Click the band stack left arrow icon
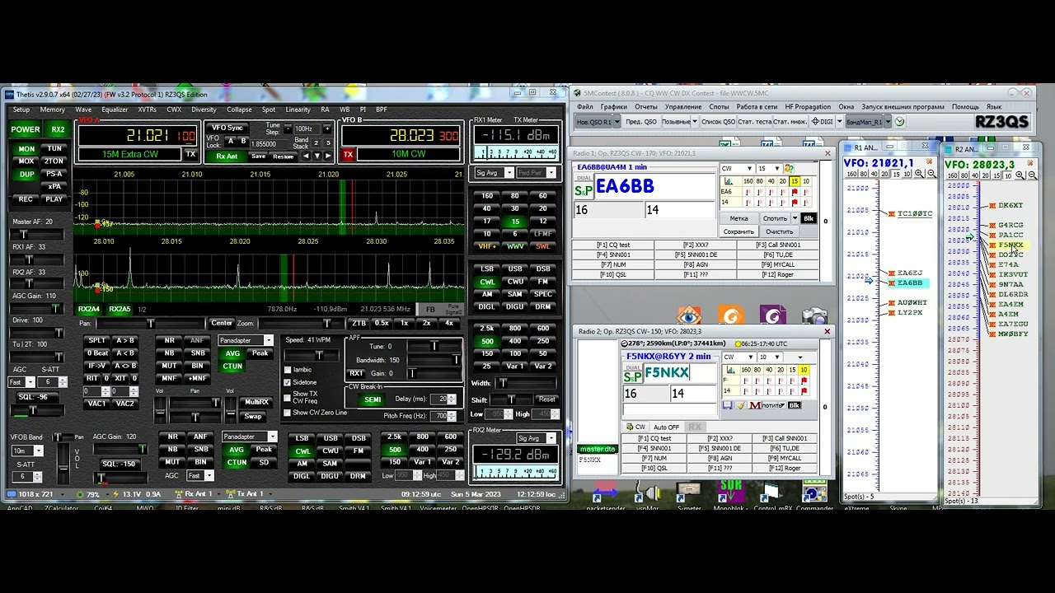Viewport: 1055px width, 593px height. (306, 156)
